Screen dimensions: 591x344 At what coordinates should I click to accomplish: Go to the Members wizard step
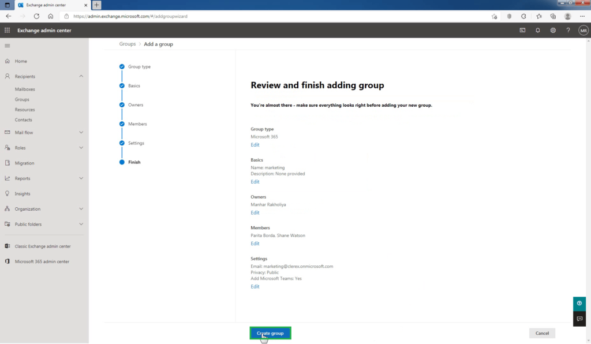(133, 124)
